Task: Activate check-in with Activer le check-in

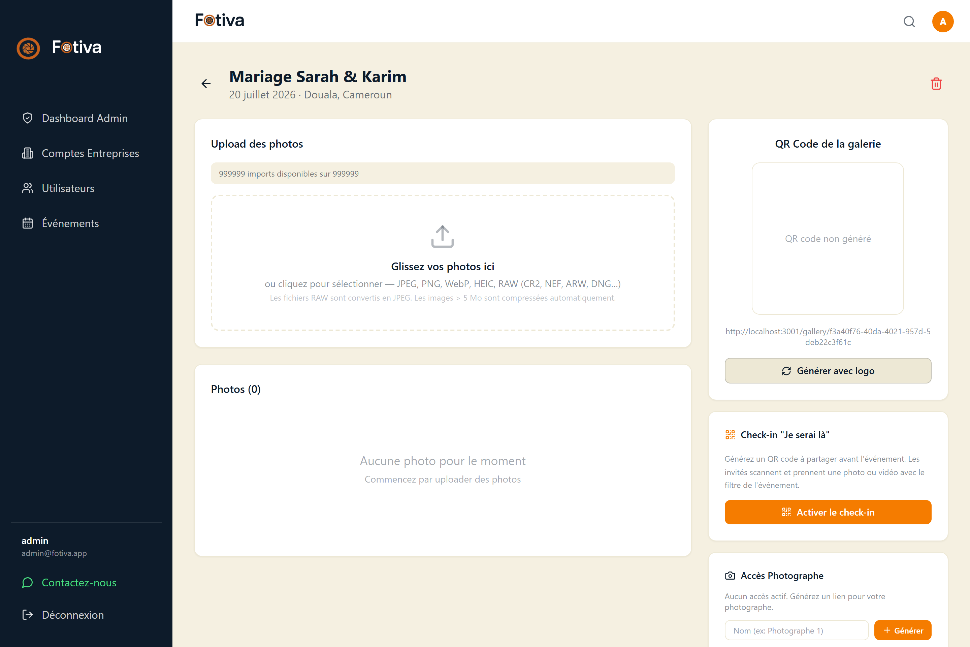Action: click(x=828, y=512)
